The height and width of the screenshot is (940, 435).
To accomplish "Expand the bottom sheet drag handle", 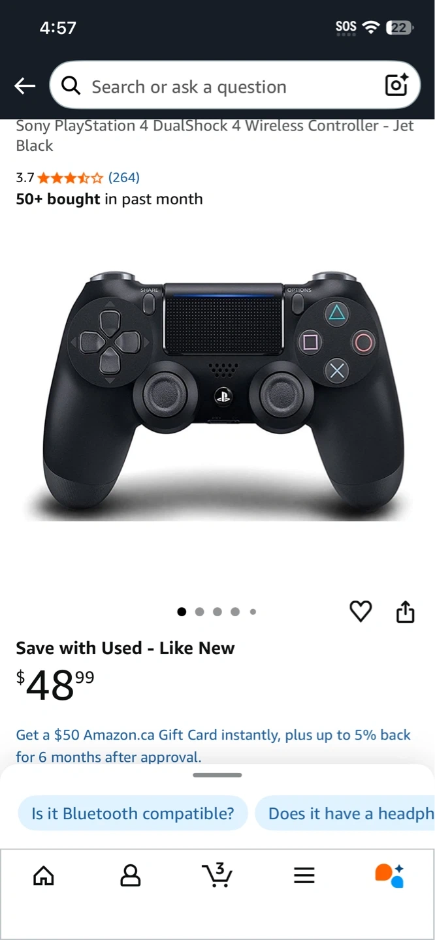I will click(x=217, y=775).
